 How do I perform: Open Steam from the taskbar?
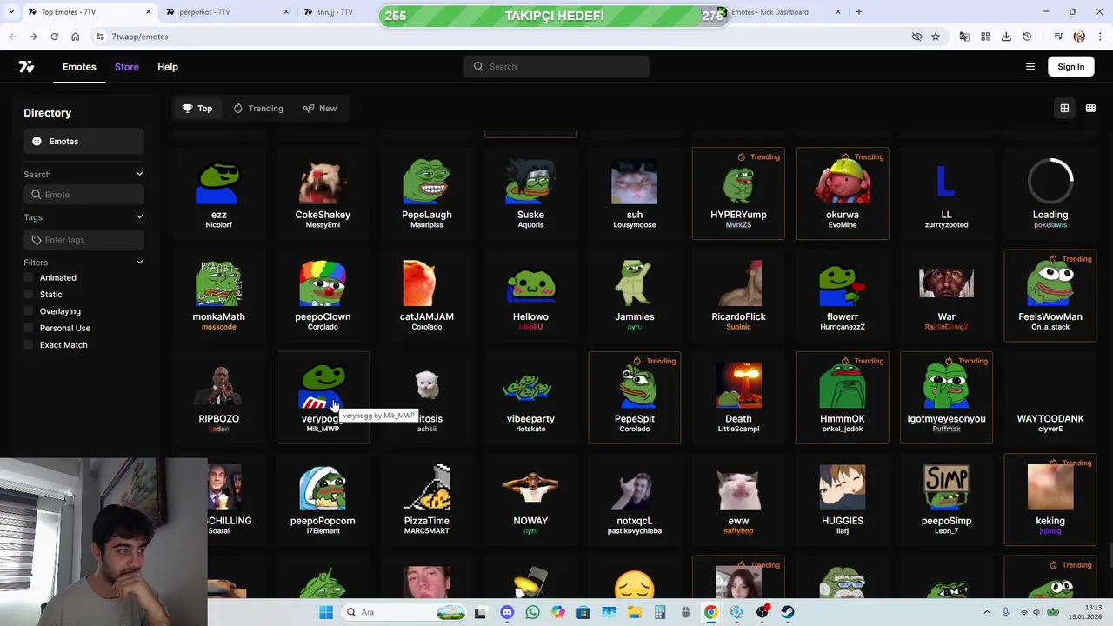[788, 612]
